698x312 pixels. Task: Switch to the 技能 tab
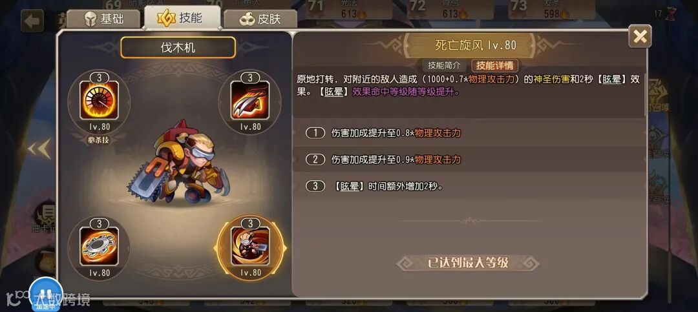pos(182,18)
